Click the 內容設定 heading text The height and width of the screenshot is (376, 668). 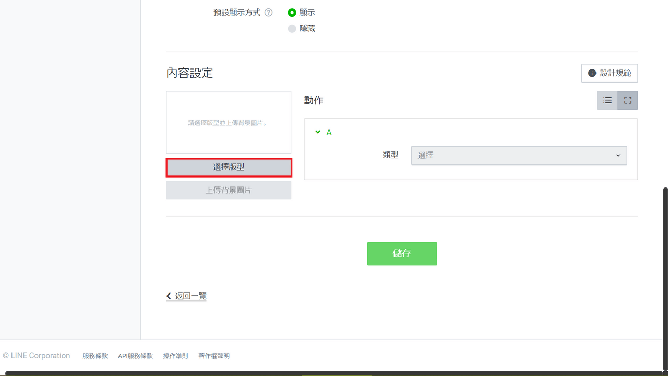pyautogui.click(x=189, y=73)
